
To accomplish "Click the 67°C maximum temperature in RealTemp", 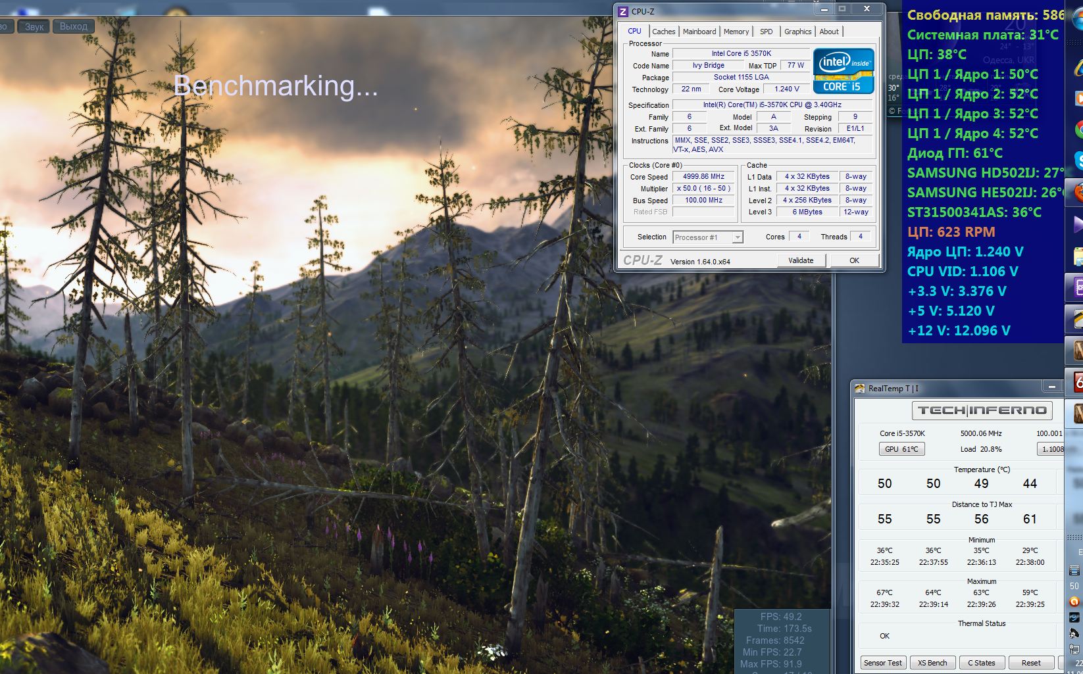I will [x=885, y=592].
